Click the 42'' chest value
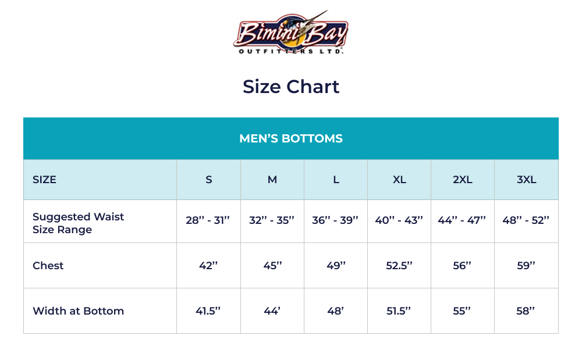This screenshot has width=582, height=357. tap(208, 265)
